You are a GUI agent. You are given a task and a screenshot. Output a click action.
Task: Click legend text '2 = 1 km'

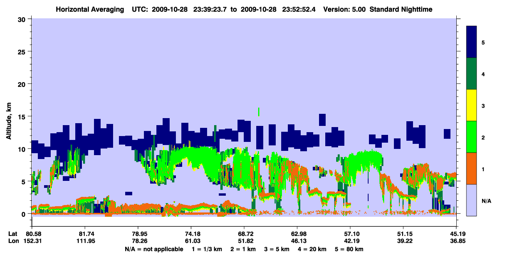click(243, 249)
